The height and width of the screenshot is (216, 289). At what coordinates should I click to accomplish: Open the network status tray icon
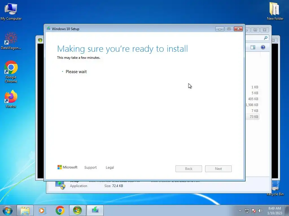(247, 211)
